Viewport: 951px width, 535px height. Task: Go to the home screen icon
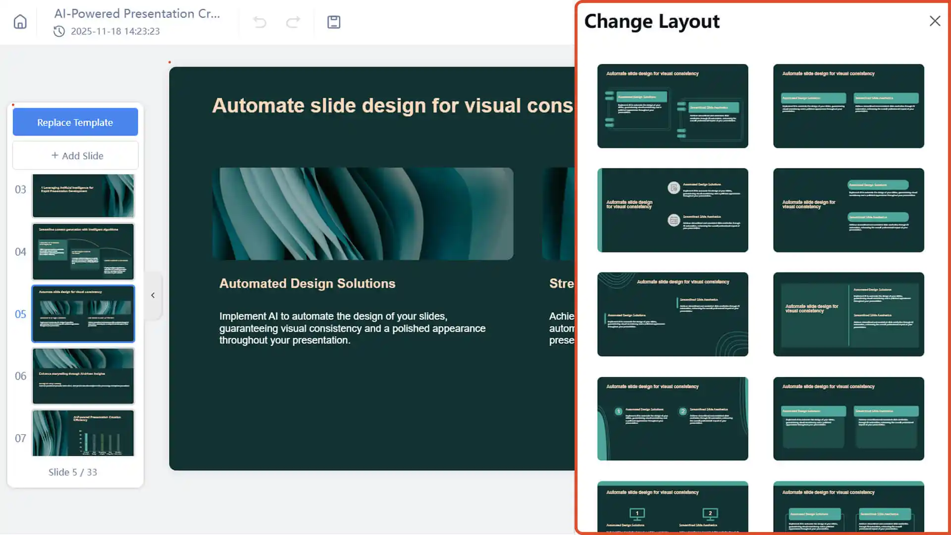point(20,22)
